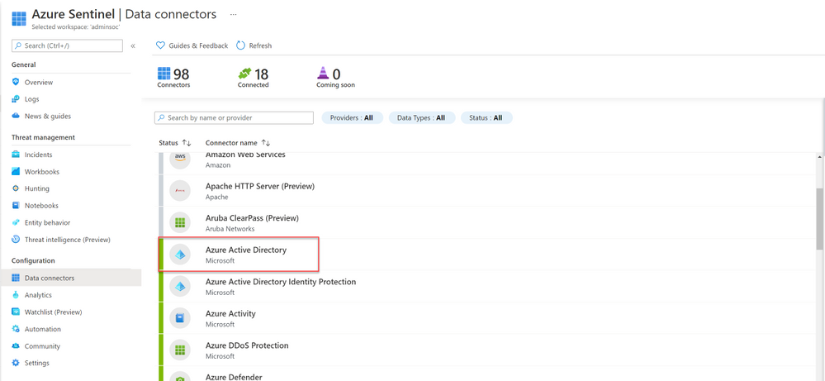Click the Azure Activity connector icon

click(180, 318)
